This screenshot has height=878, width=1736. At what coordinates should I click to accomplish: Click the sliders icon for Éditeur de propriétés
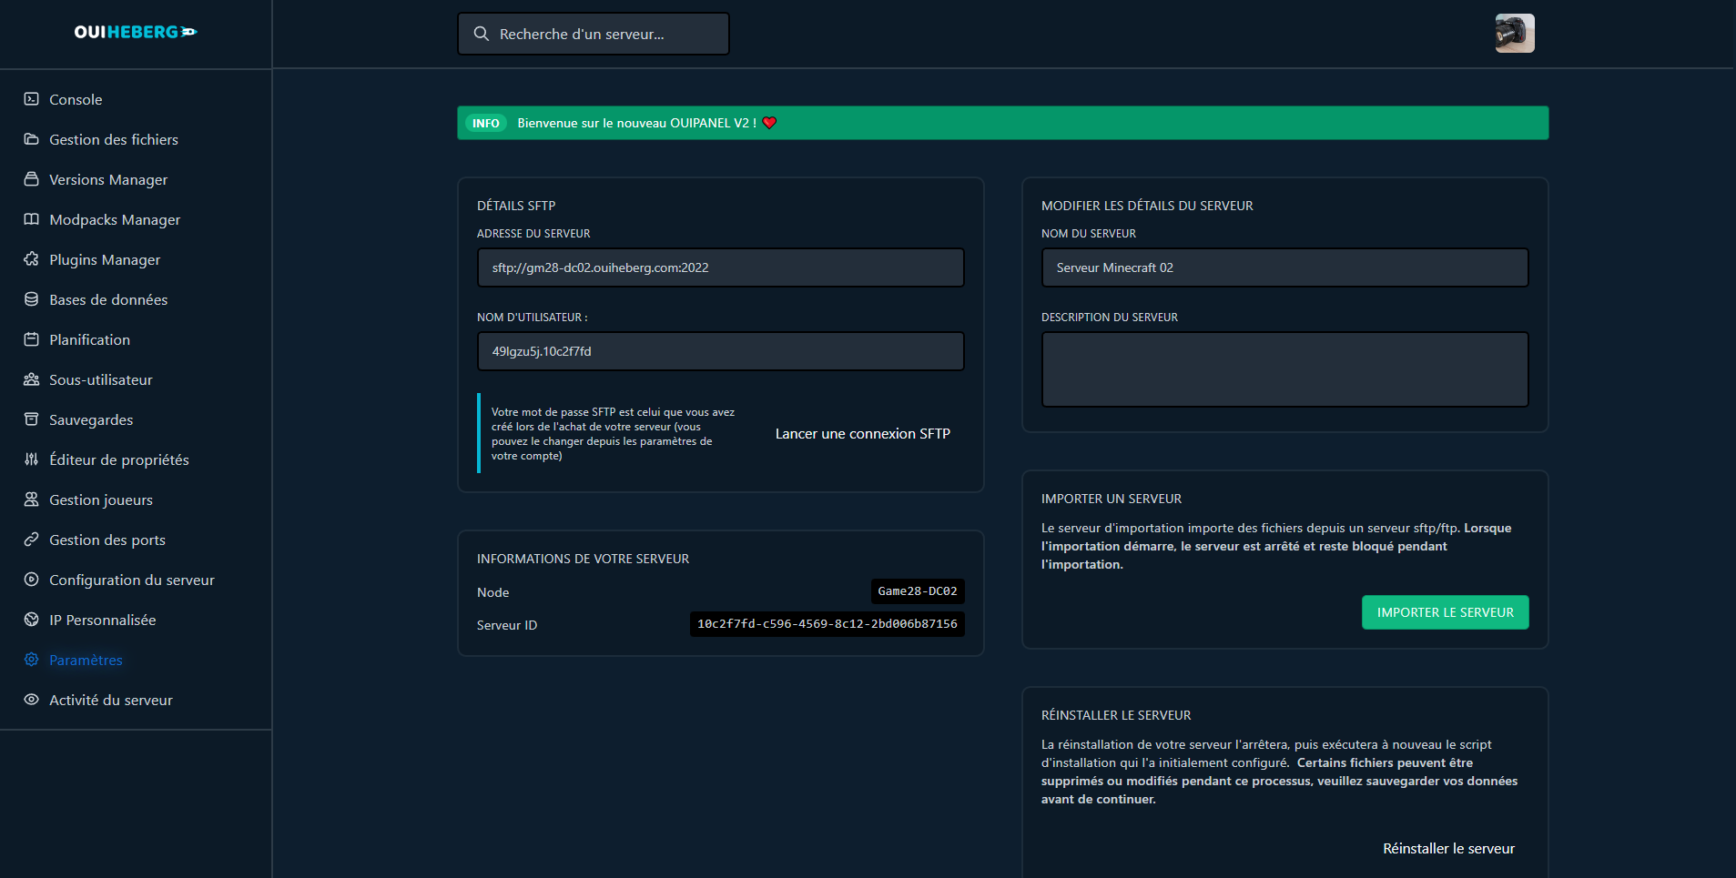pyautogui.click(x=31, y=459)
